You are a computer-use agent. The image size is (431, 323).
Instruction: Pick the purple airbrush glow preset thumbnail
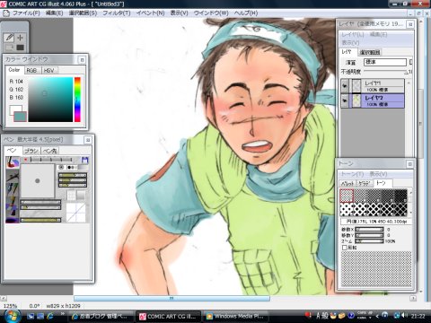[x=13, y=216]
